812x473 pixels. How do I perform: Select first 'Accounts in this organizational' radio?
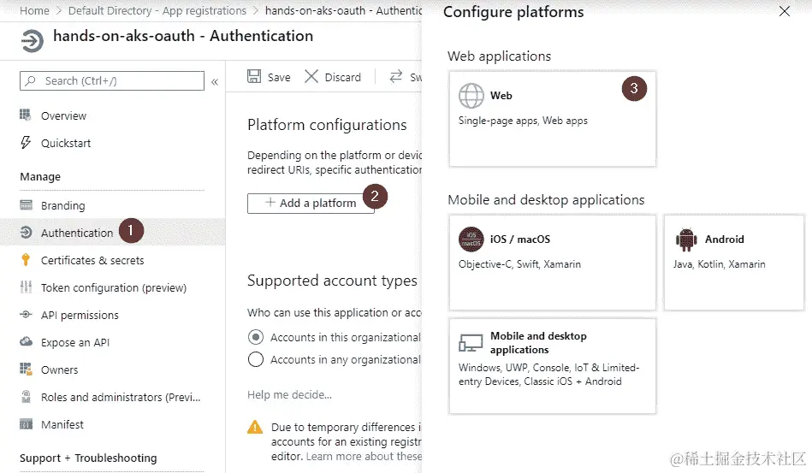pos(255,337)
